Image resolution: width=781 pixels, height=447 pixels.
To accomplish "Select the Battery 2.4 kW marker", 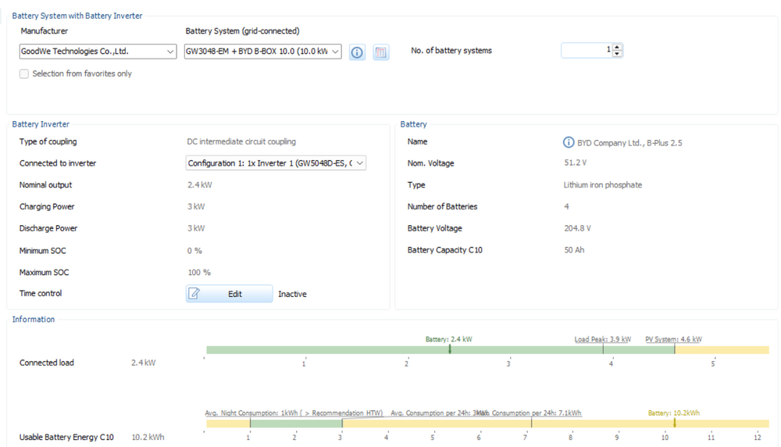I will tap(450, 349).
